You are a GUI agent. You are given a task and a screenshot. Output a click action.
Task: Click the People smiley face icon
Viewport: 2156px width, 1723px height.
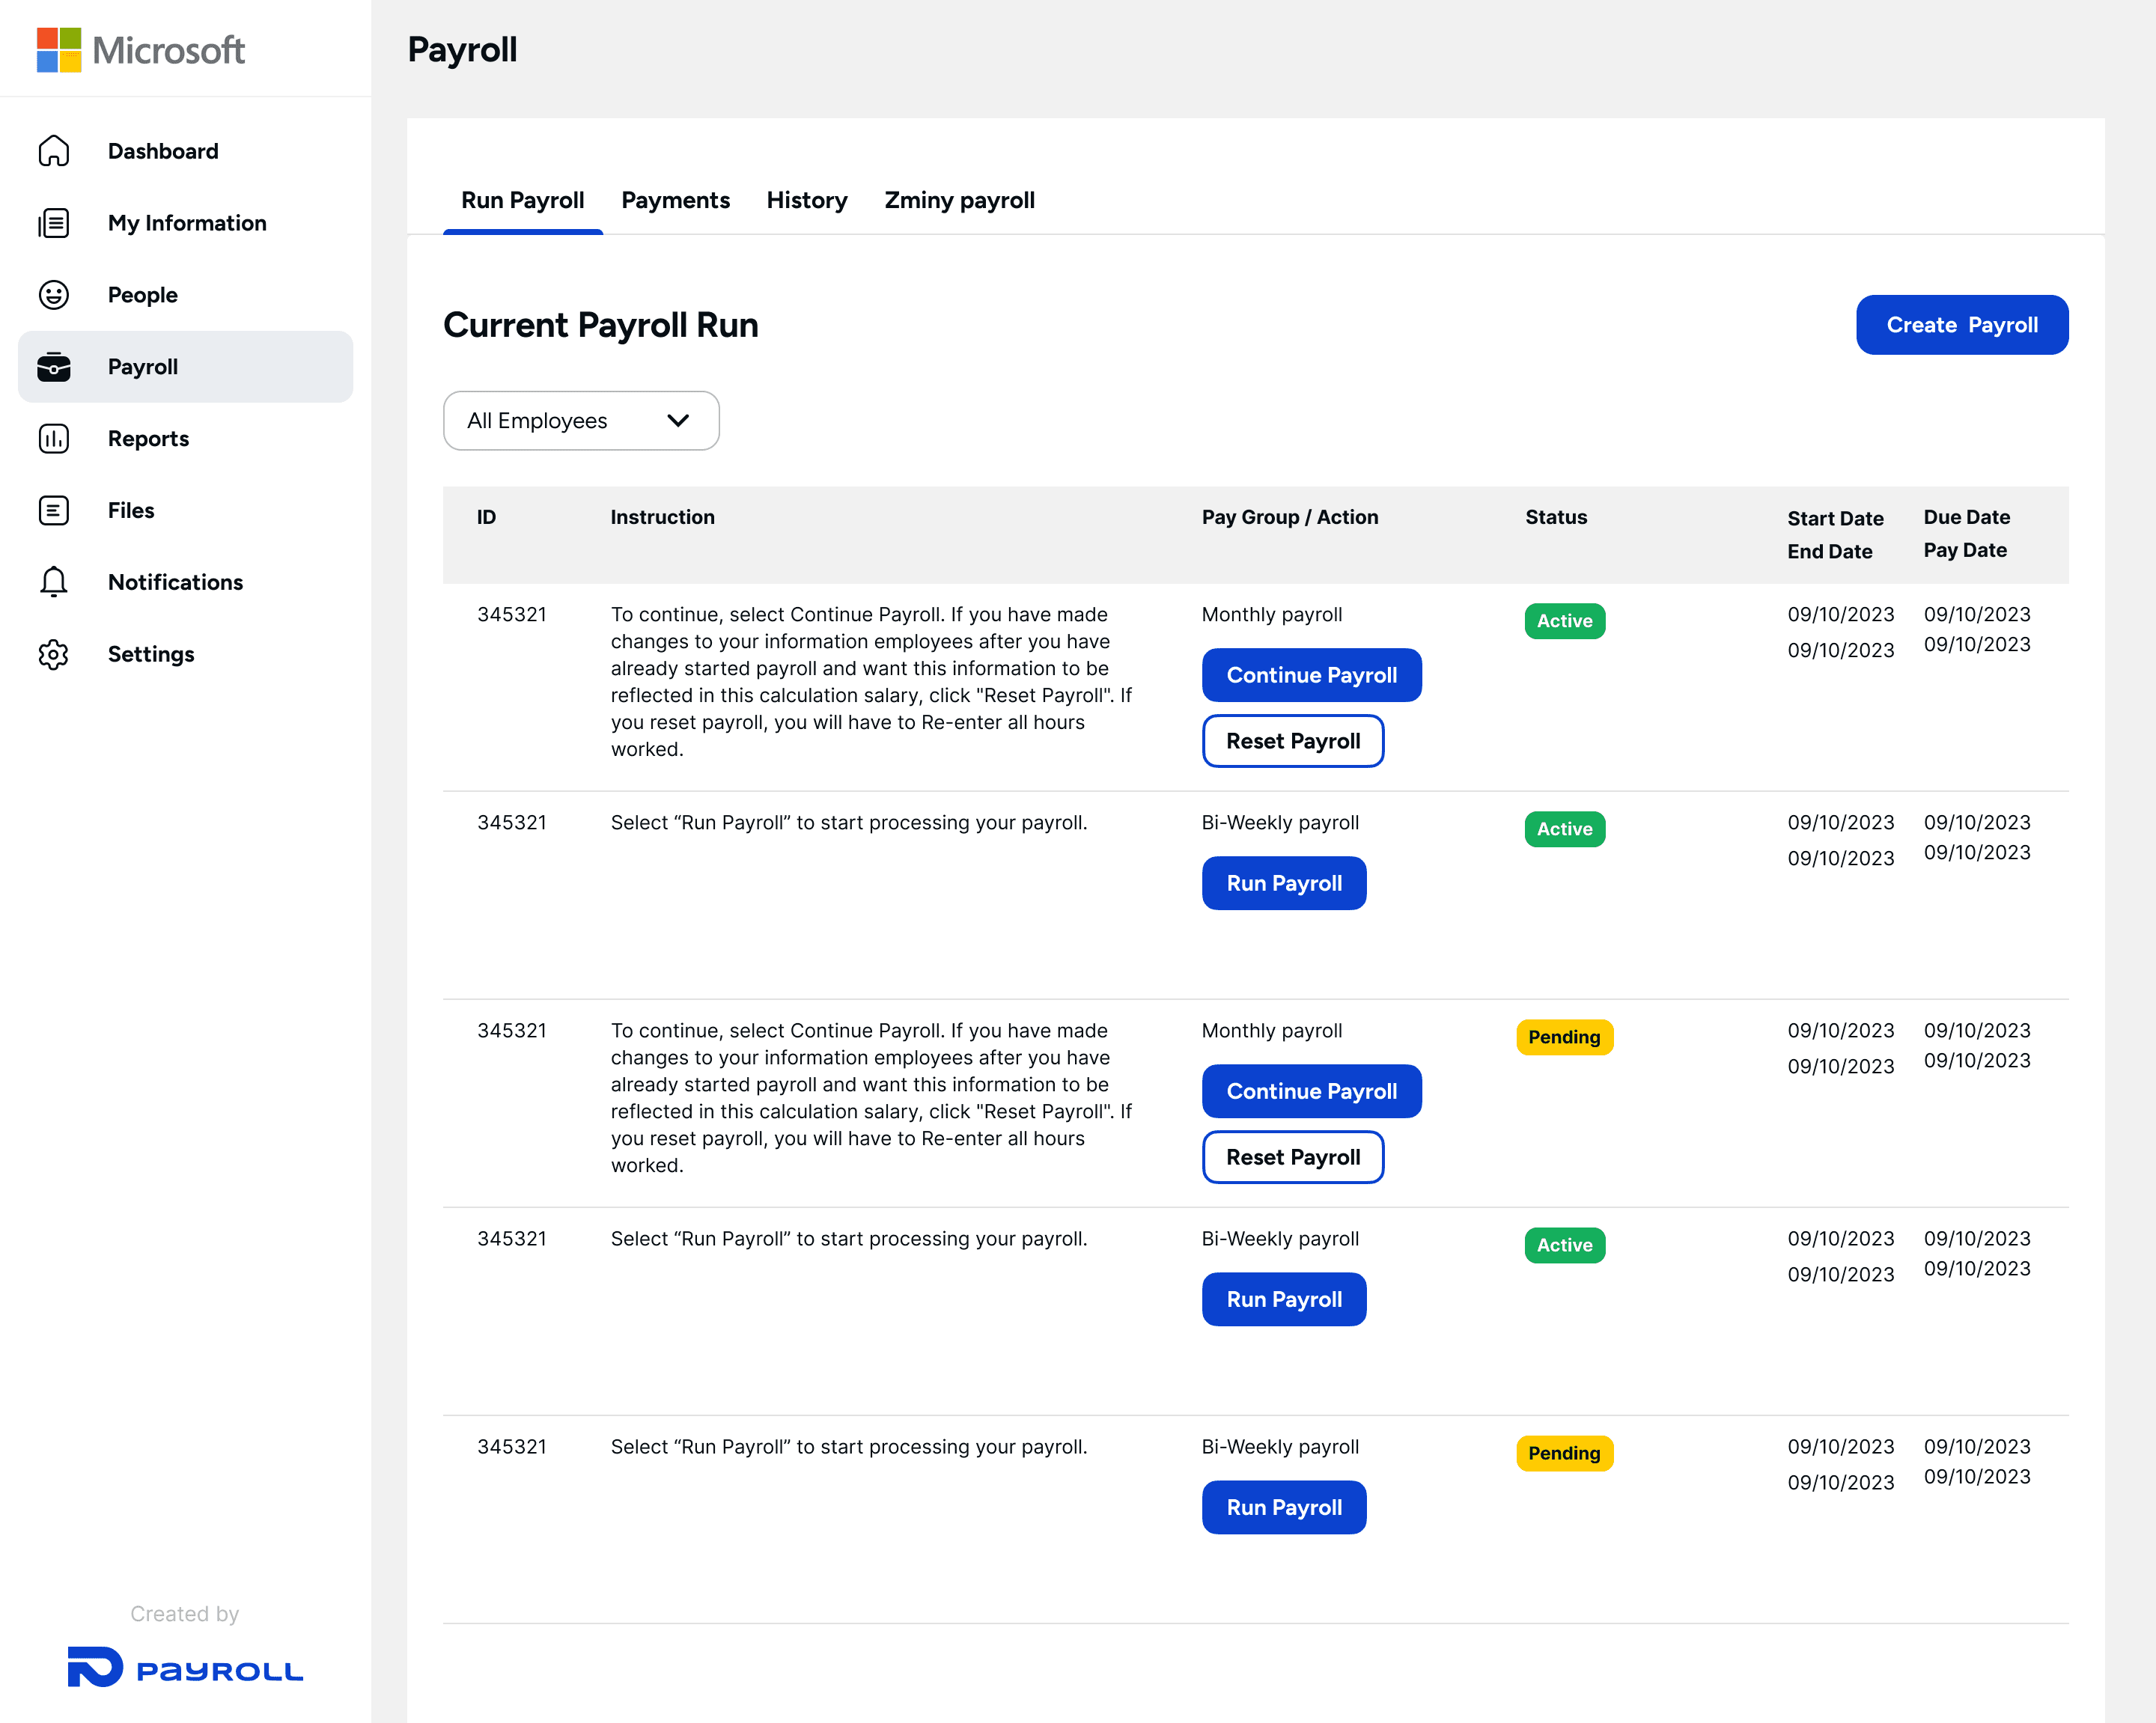[x=54, y=295]
